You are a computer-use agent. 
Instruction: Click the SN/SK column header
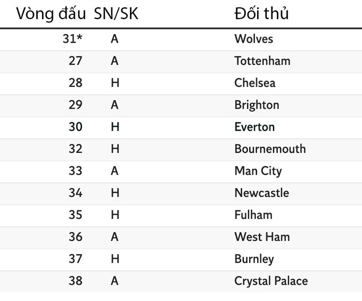[x=116, y=14]
